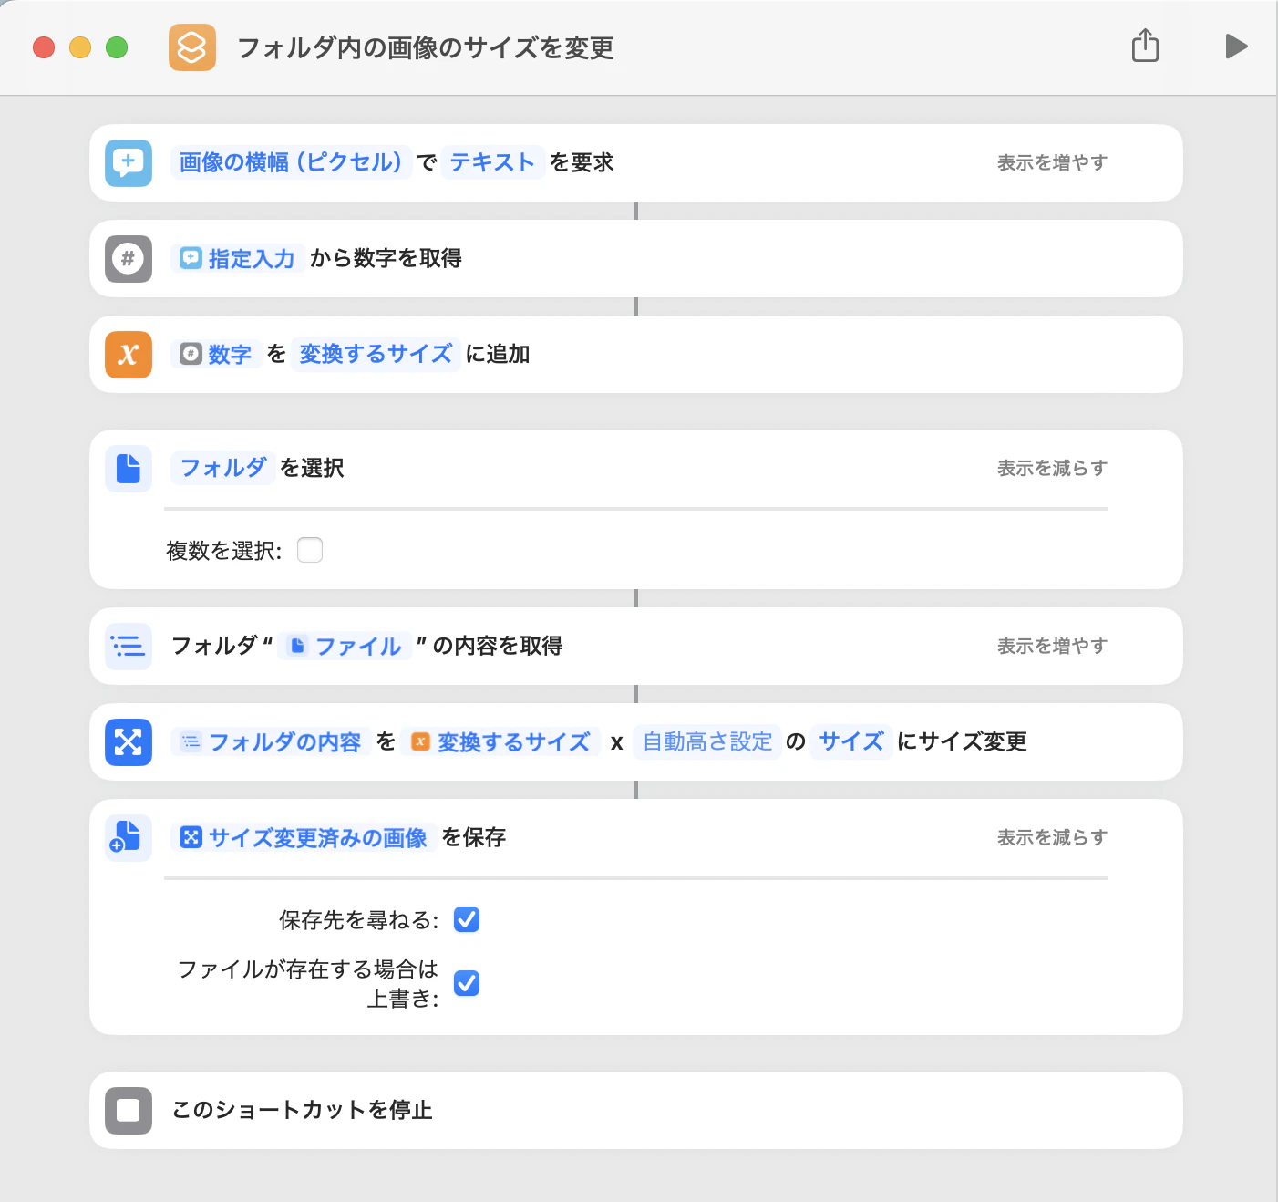Click the Get Numbers (#) action icon

(x=128, y=259)
